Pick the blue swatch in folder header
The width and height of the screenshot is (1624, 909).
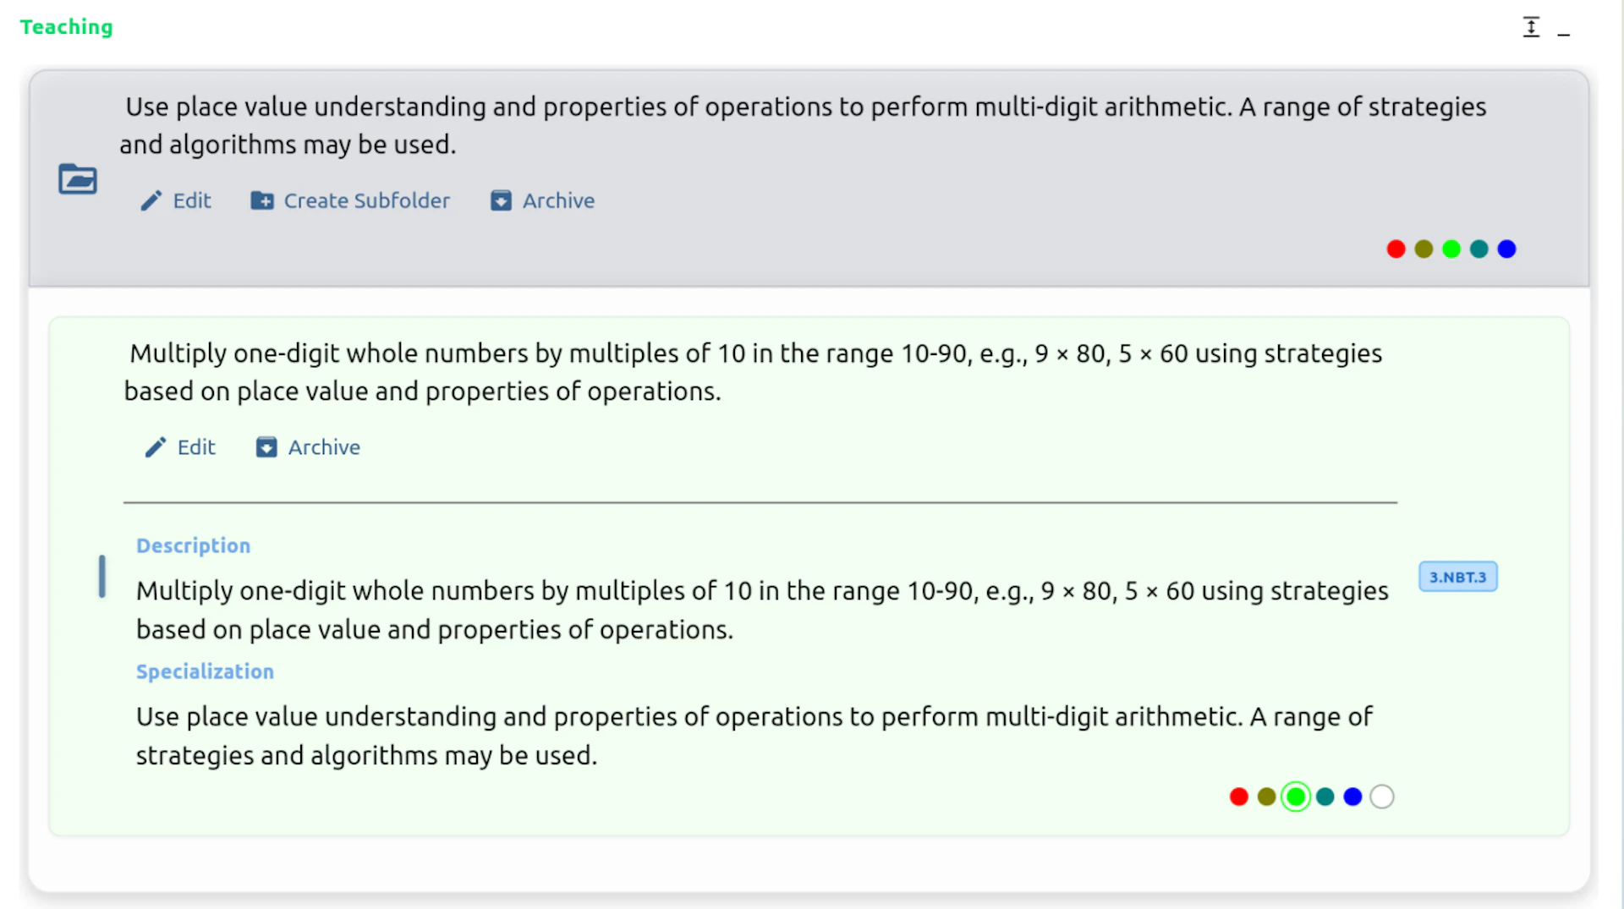click(x=1506, y=249)
